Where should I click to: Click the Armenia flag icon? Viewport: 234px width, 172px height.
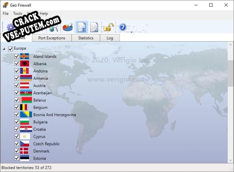point(26,78)
